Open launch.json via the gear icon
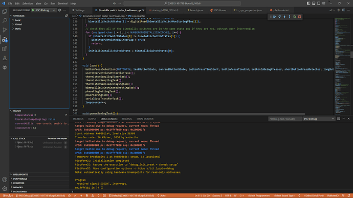This screenshot has width=353, height=198. click(60, 10)
